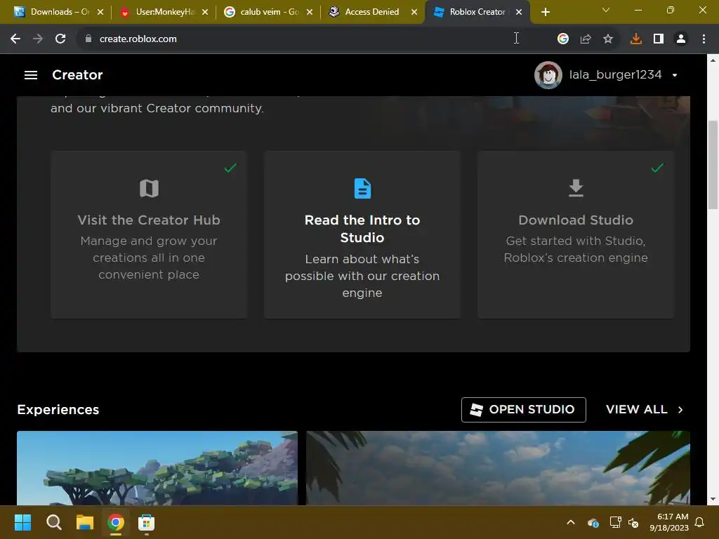The width and height of the screenshot is (719, 539).
Task: Click the Creator title in header
Action: [x=77, y=74]
